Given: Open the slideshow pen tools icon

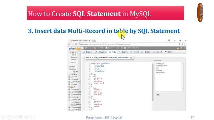Looking at the screenshot, I should click(x=15, y=117).
